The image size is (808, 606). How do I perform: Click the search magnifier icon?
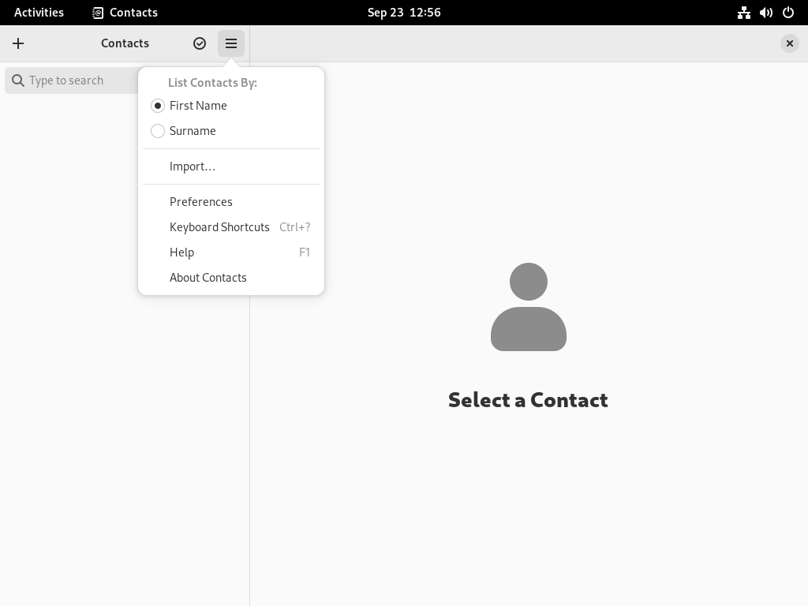pos(18,80)
